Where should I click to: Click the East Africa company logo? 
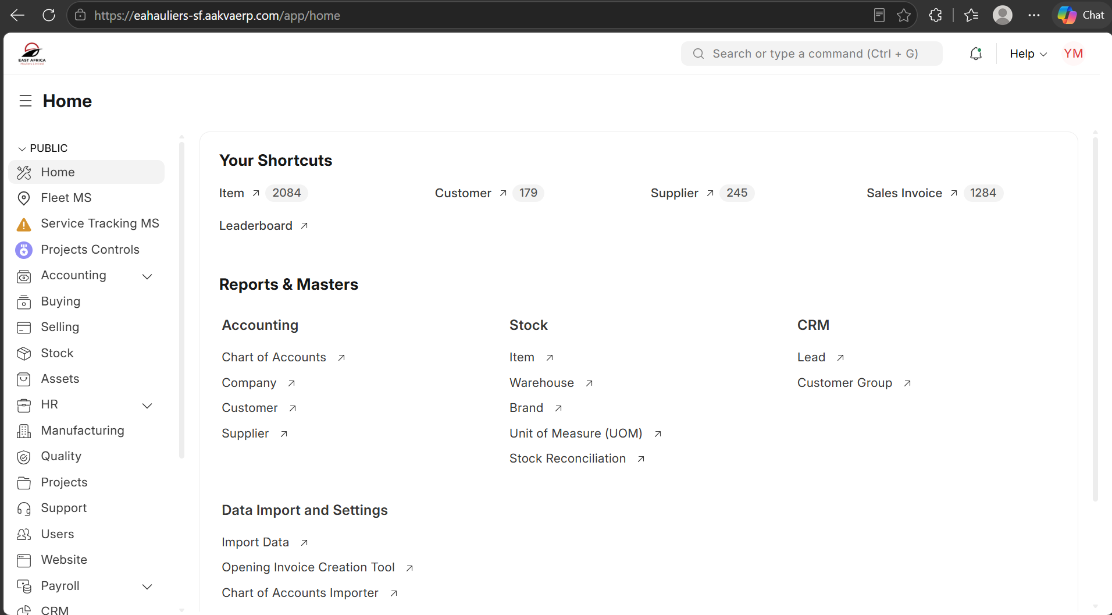pos(32,54)
